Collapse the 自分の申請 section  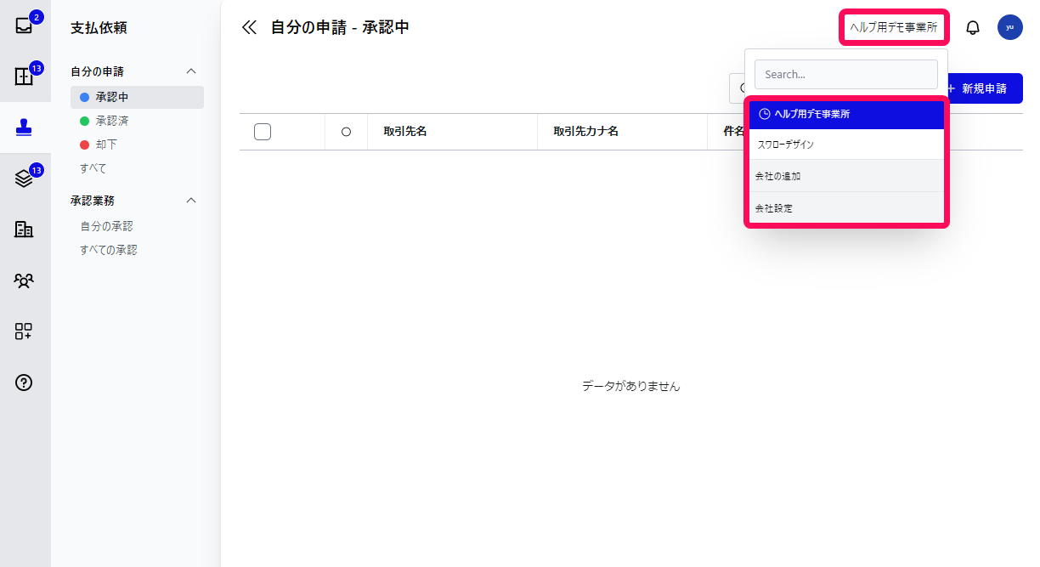[x=191, y=71]
